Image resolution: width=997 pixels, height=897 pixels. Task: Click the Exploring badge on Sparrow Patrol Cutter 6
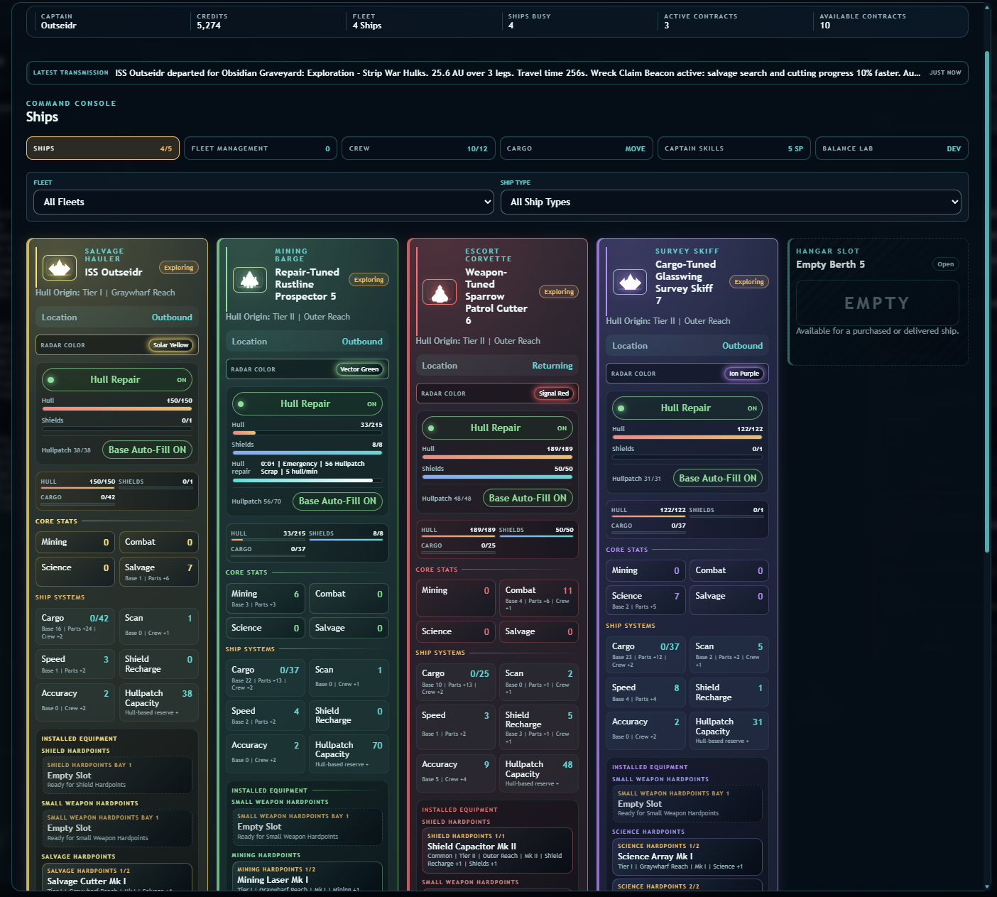click(559, 292)
